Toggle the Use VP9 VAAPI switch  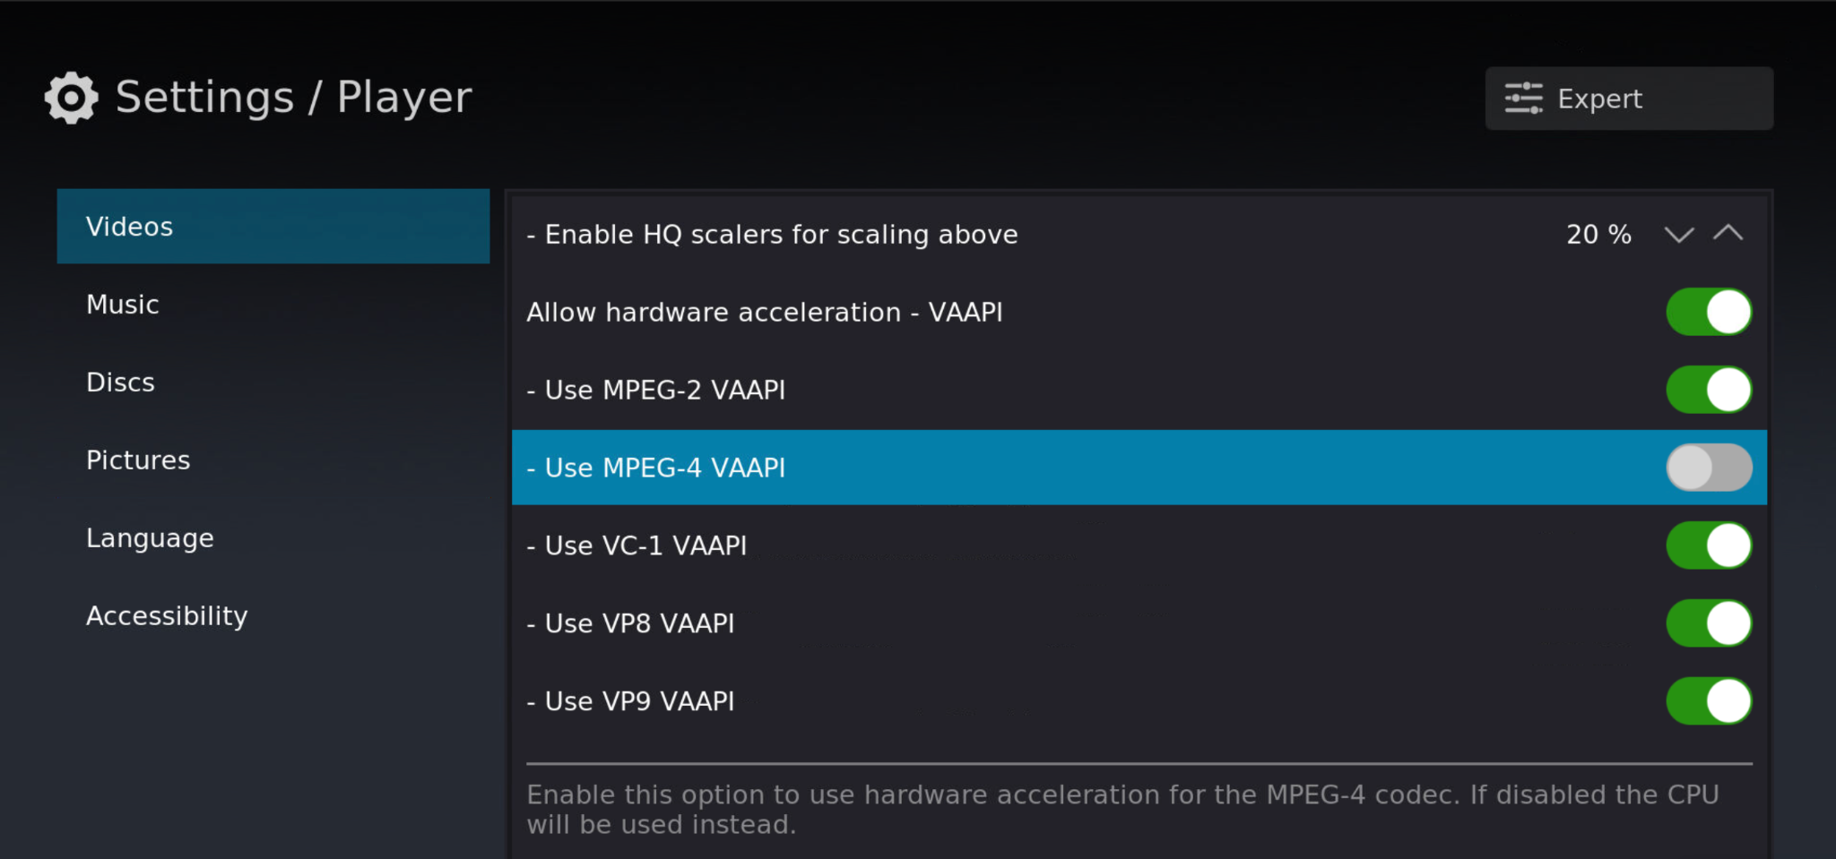(x=1708, y=701)
